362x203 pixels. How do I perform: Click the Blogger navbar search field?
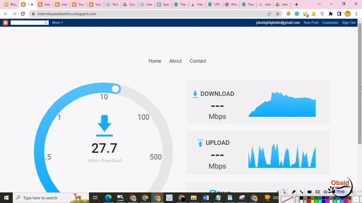tap(27, 23)
